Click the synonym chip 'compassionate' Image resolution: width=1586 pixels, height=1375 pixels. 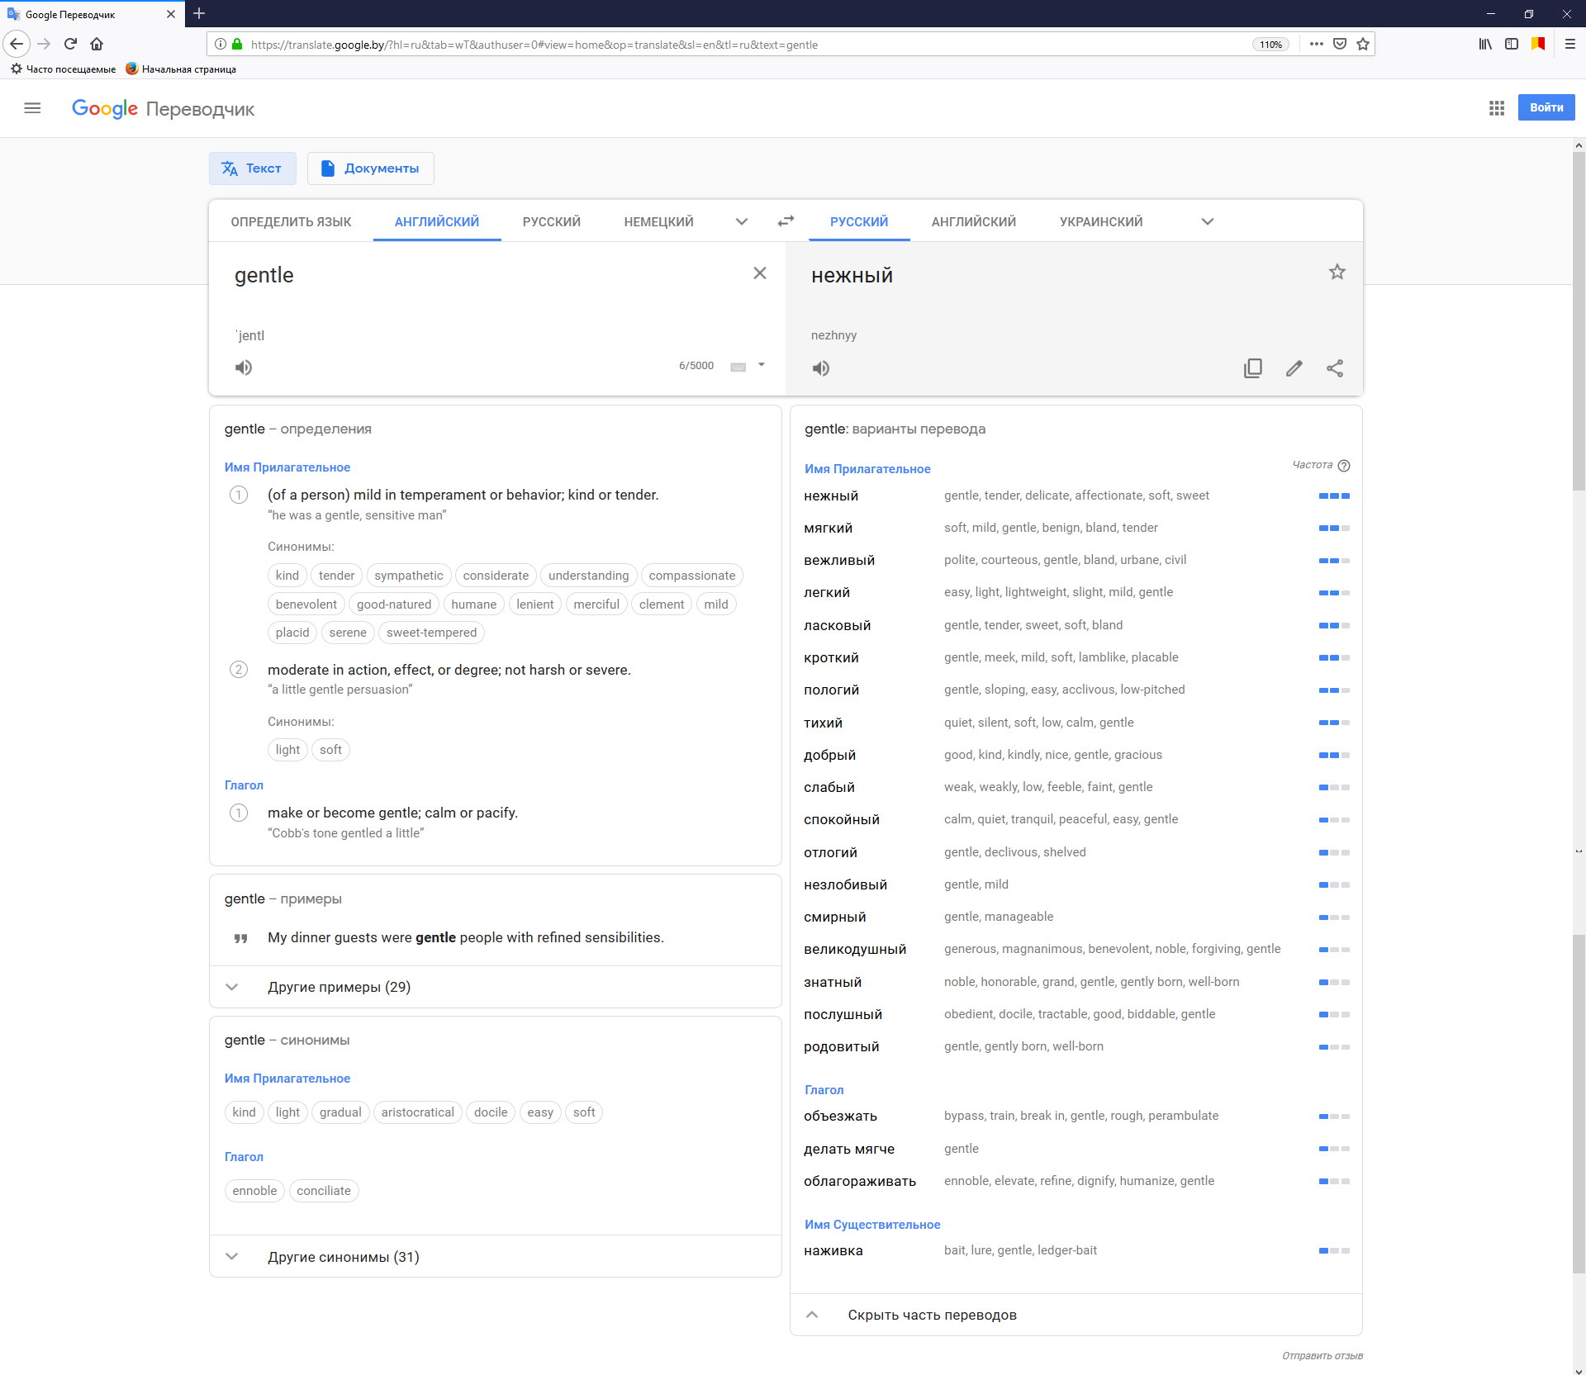tap(691, 576)
